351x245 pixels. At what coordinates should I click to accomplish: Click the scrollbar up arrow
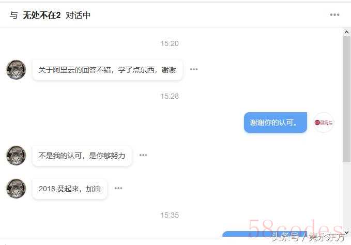[346, 33]
